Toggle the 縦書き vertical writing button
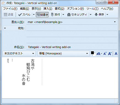120x105 pixels. (42, 15)
